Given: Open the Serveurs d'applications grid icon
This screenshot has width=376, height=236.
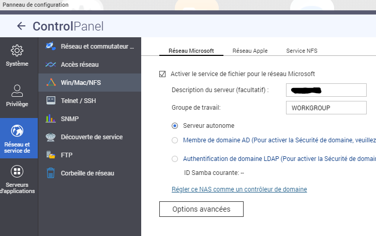Looking at the screenshot, I should tap(17, 171).
